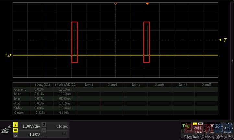
Task: Click the 0.00% duty stdev value
Action: pos(39,108)
